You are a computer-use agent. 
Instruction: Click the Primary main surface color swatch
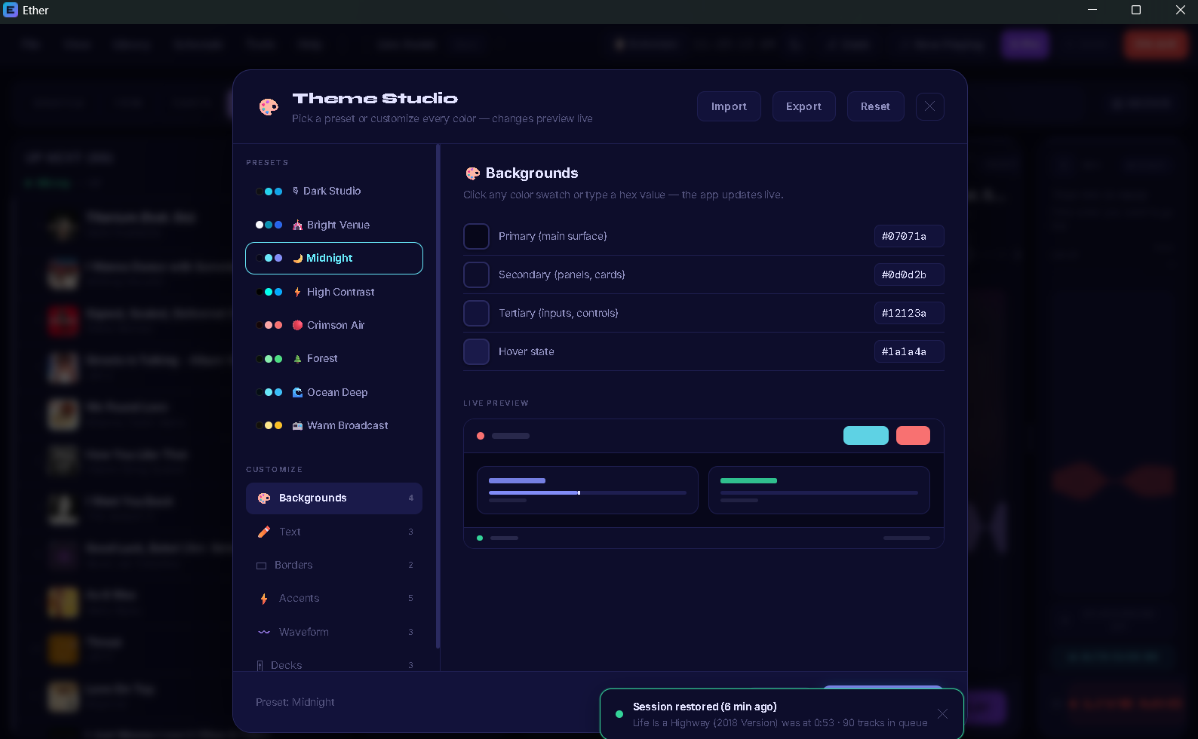tap(476, 236)
